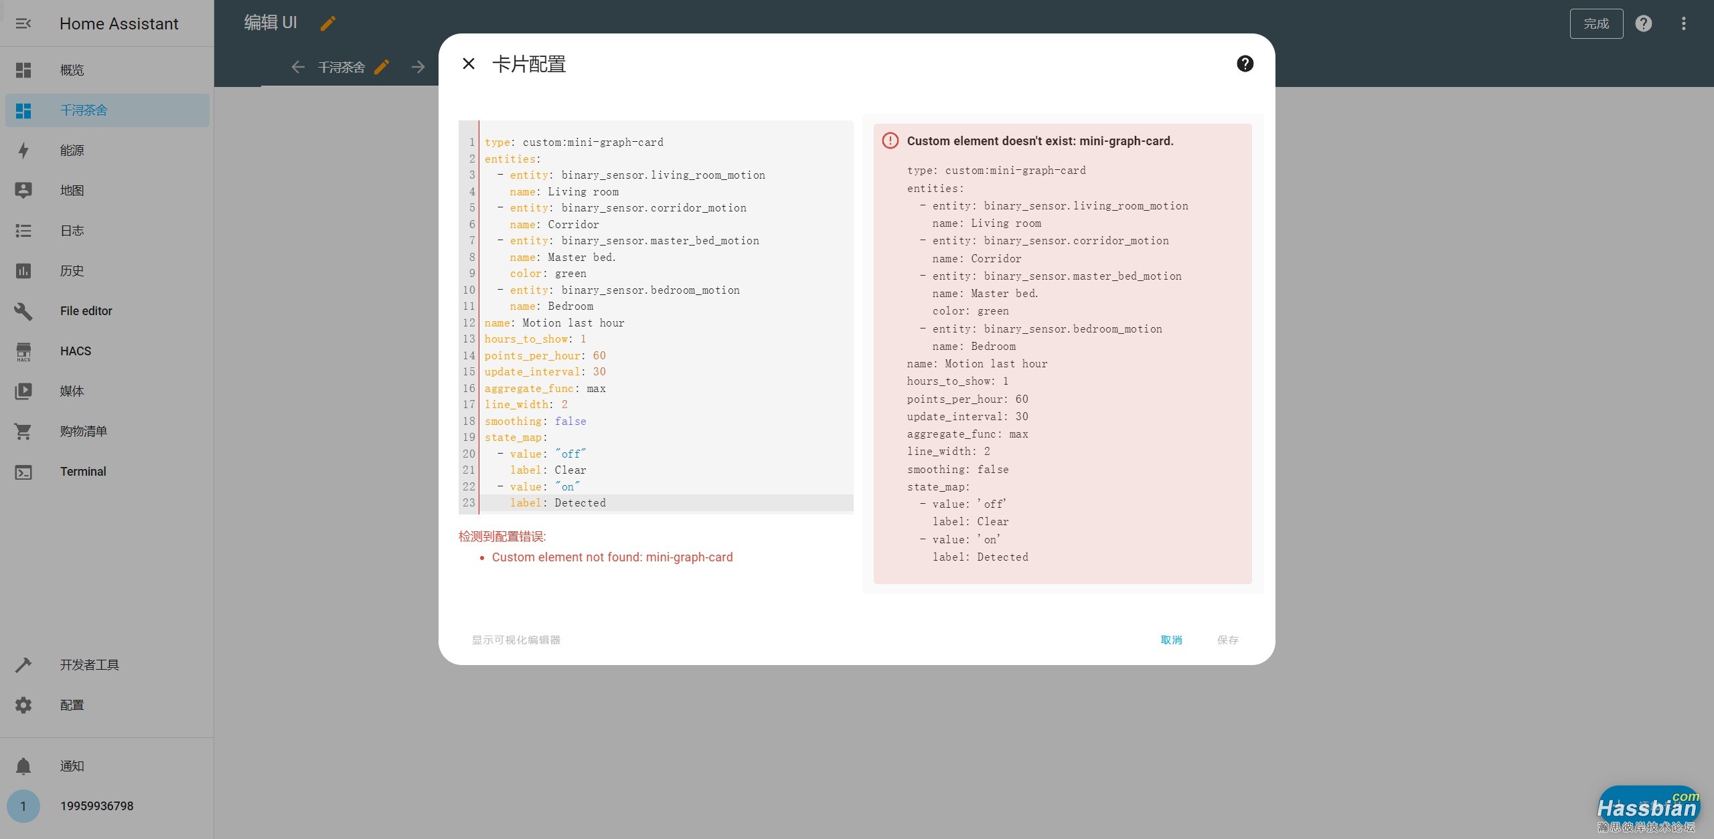Screen dimensions: 1714x839
Task: Open card configuration help icon
Action: click(1245, 64)
